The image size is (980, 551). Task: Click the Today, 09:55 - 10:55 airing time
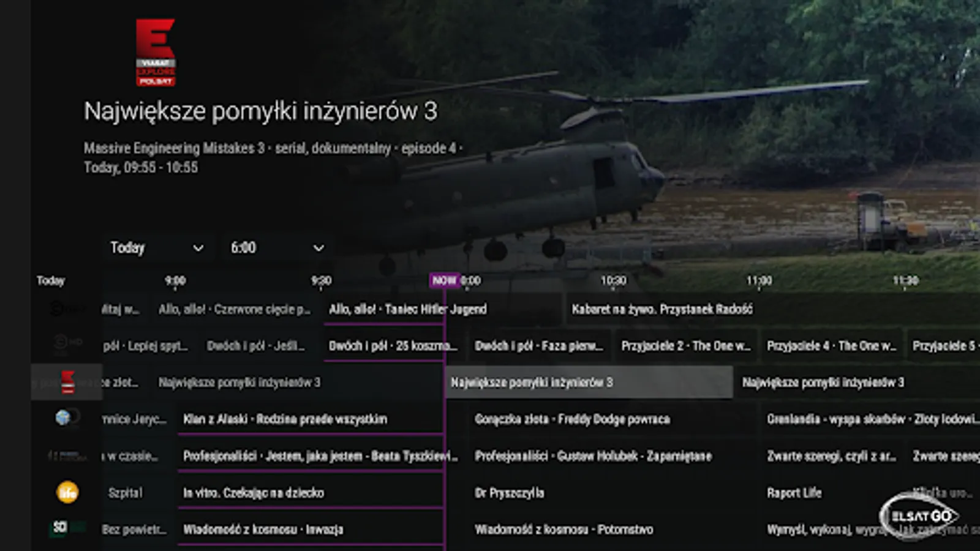pyautogui.click(x=141, y=167)
